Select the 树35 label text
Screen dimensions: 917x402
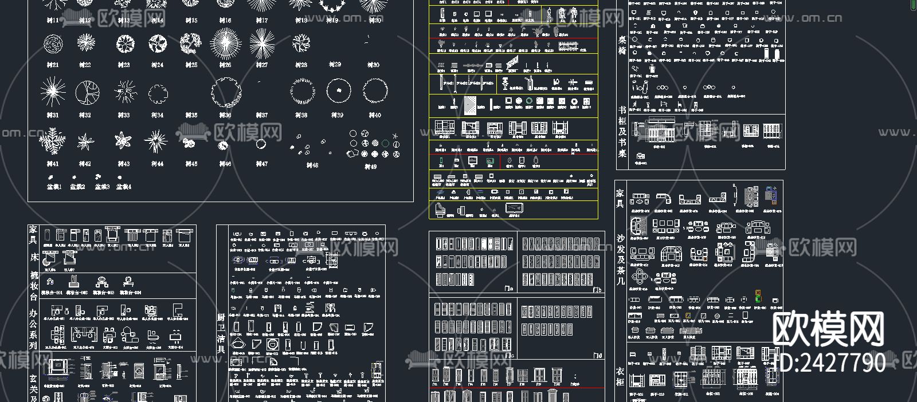click(x=191, y=115)
